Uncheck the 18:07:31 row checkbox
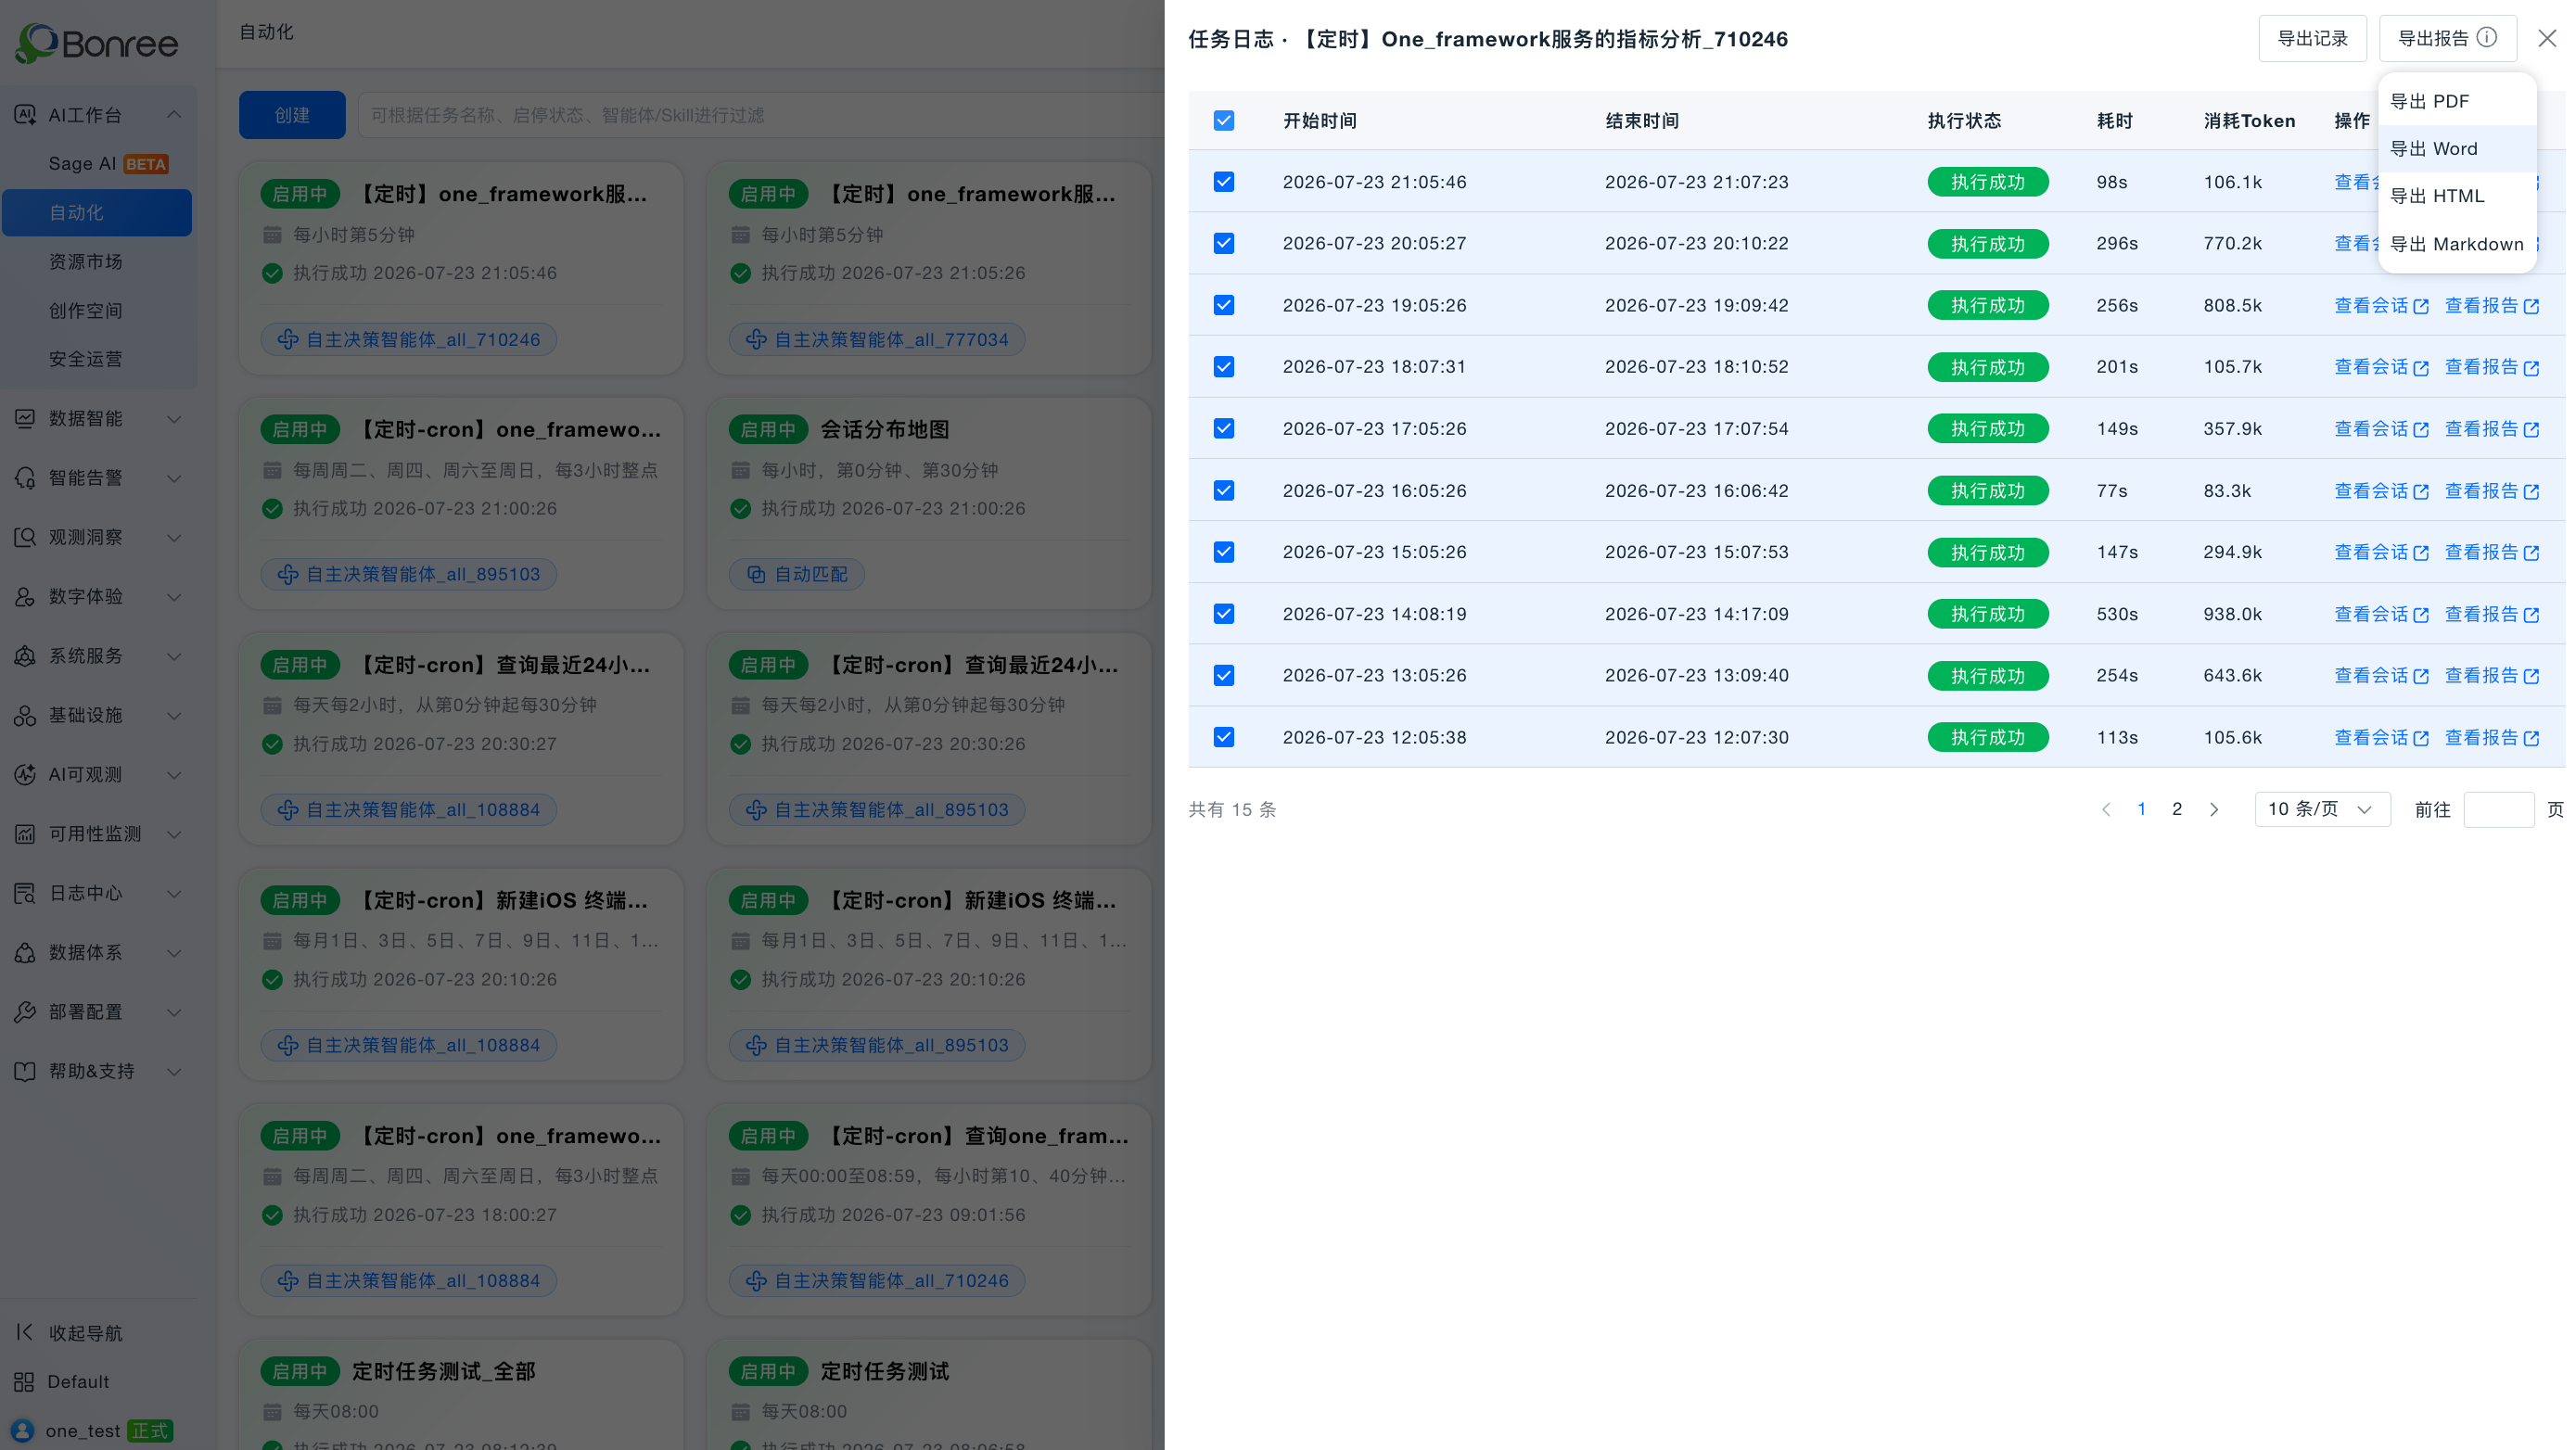 coord(1224,367)
